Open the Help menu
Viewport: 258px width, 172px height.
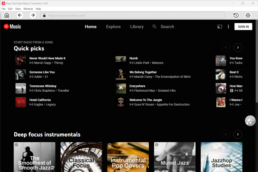[38, 9]
